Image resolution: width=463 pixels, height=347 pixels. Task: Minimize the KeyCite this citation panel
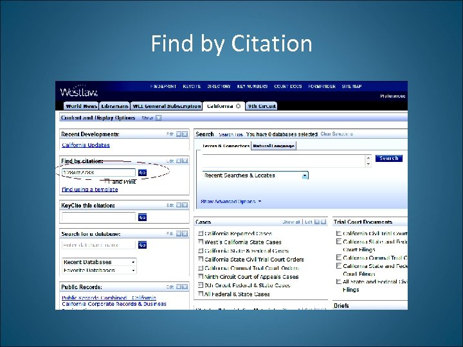click(x=179, y=205)
